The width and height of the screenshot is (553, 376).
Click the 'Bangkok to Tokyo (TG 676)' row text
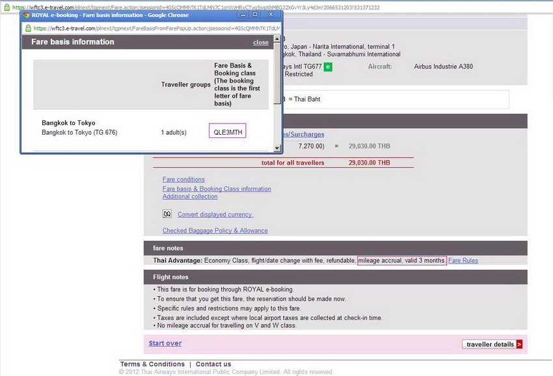point(79,133)
